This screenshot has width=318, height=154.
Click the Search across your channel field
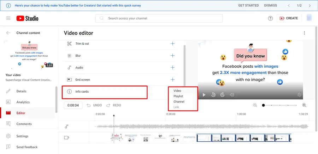point(159,18)
